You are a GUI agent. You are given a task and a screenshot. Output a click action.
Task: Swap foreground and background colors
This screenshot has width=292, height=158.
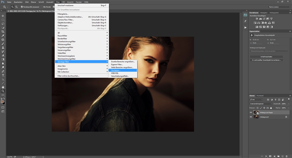point(4,98)
